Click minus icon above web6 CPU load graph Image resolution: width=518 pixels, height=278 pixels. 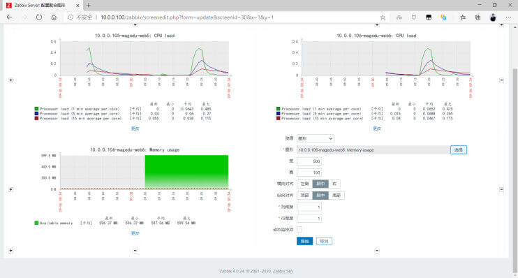[x=377, y=25]
